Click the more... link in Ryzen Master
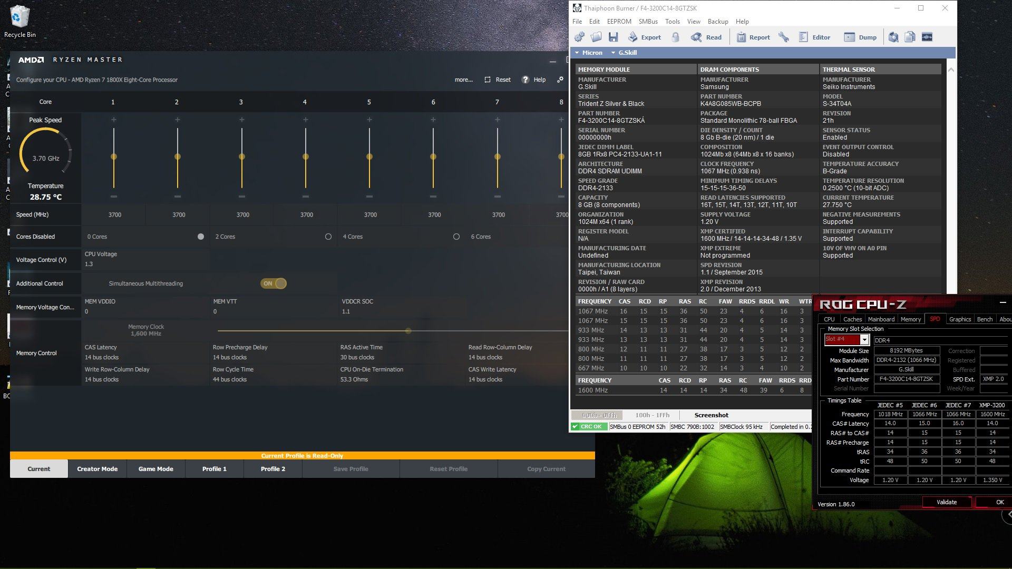Viewport: 1012px width, 569px height. pos(464,80)
